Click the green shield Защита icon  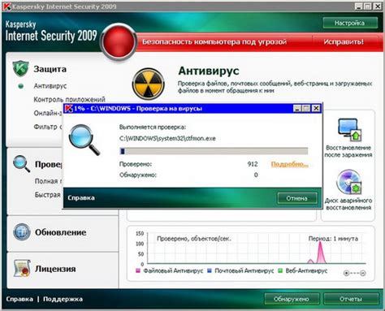tap(20, 68)
